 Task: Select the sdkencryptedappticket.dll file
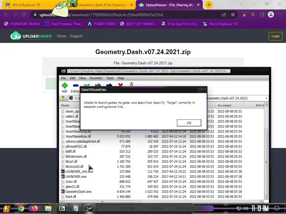coord(83,141)
